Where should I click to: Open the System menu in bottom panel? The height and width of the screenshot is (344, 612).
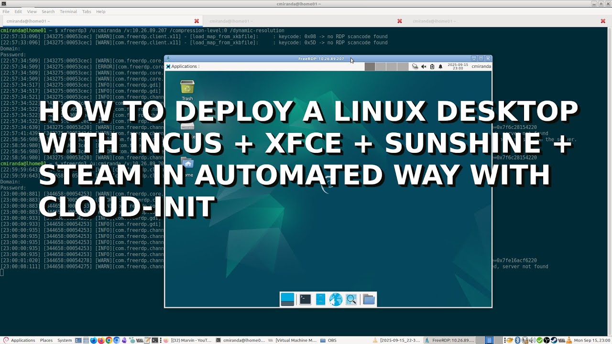coord(65,340)
